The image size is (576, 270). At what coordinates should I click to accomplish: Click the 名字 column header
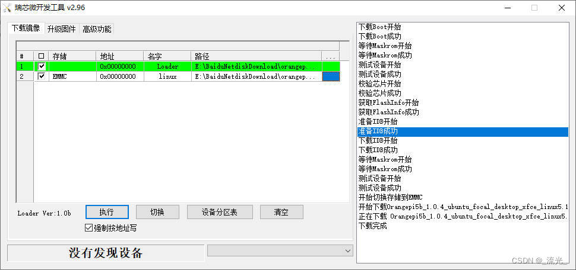[167, 56]
